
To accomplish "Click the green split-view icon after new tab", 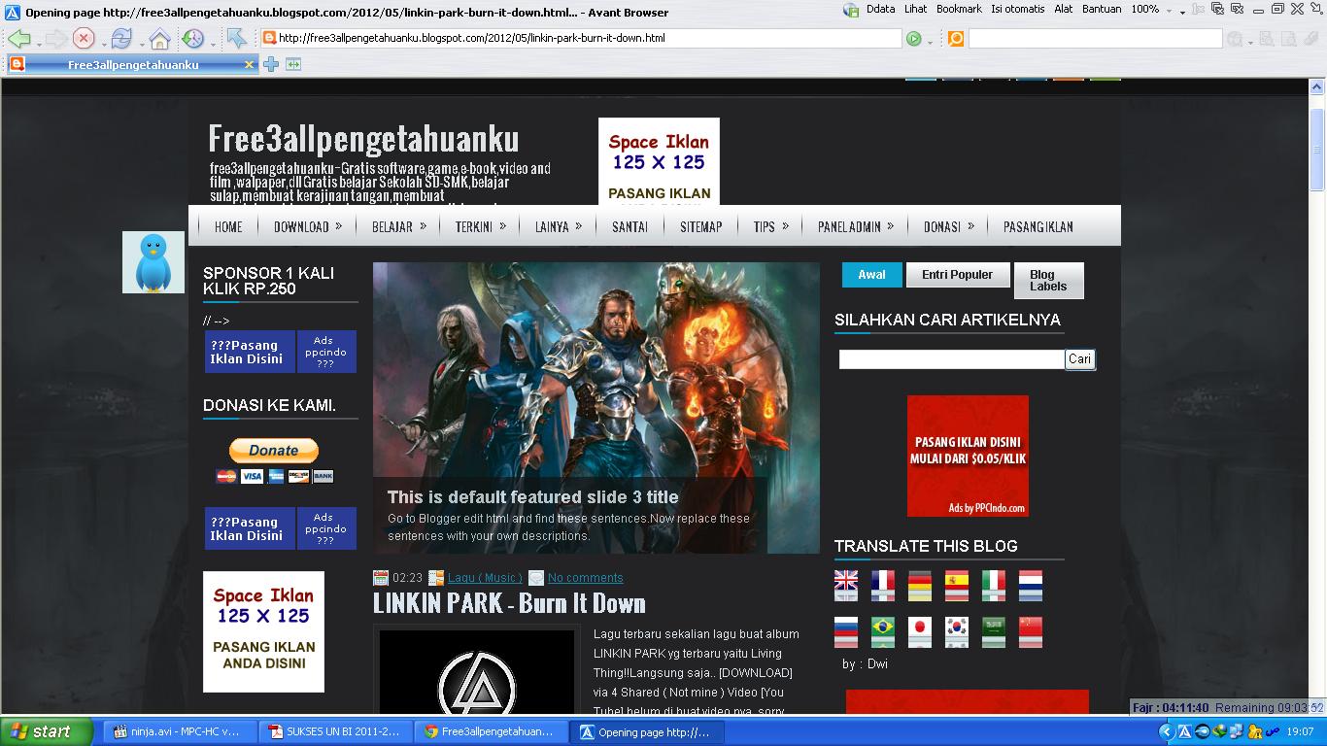I will point(293,64).
